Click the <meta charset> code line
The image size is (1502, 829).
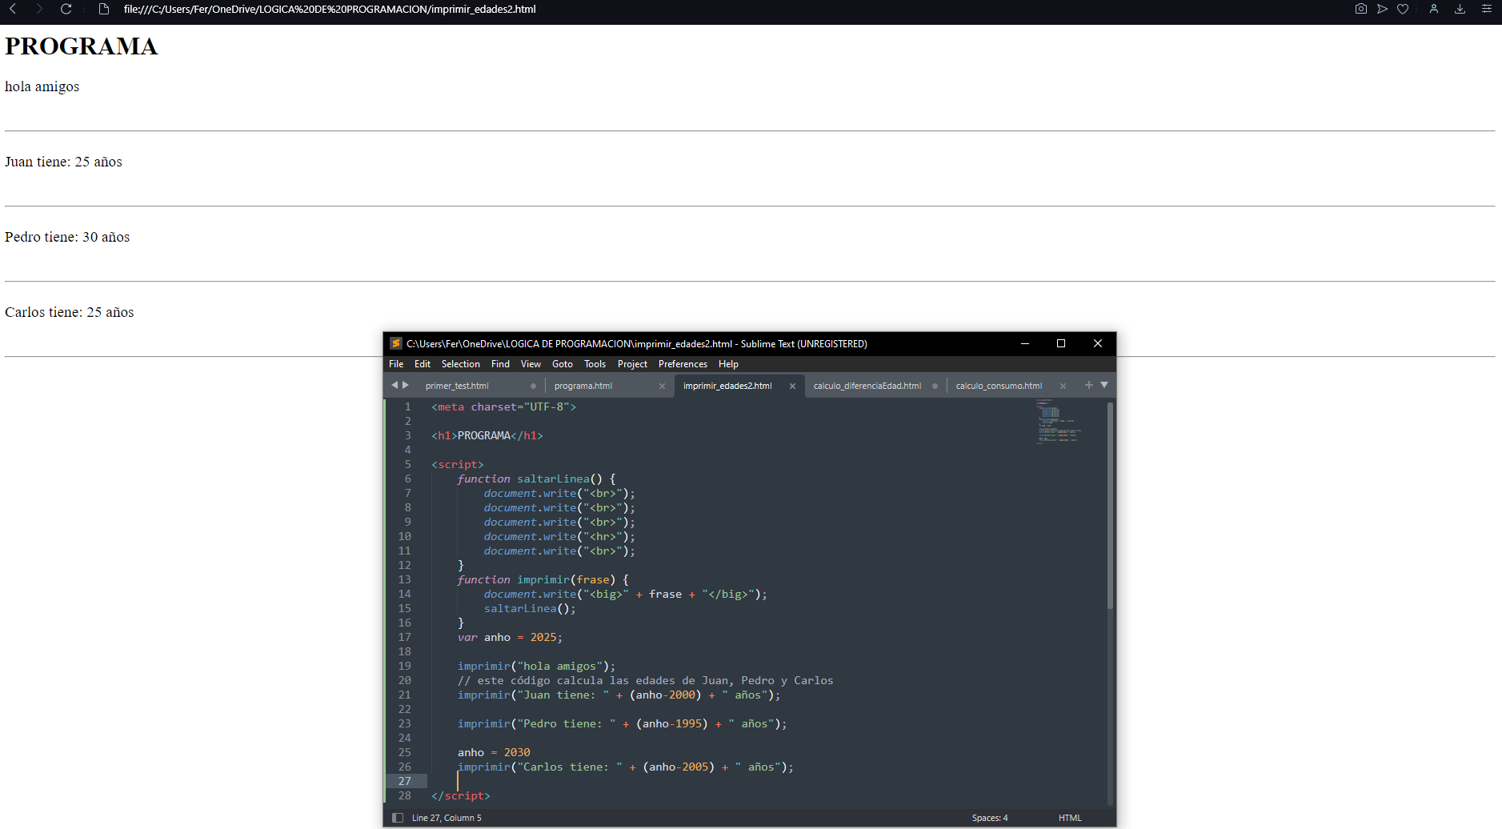click(504, 406)
